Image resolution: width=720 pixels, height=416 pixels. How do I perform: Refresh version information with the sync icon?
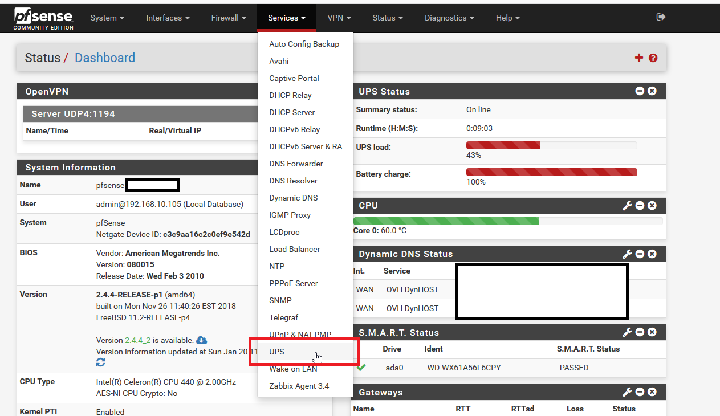point(101,362)
